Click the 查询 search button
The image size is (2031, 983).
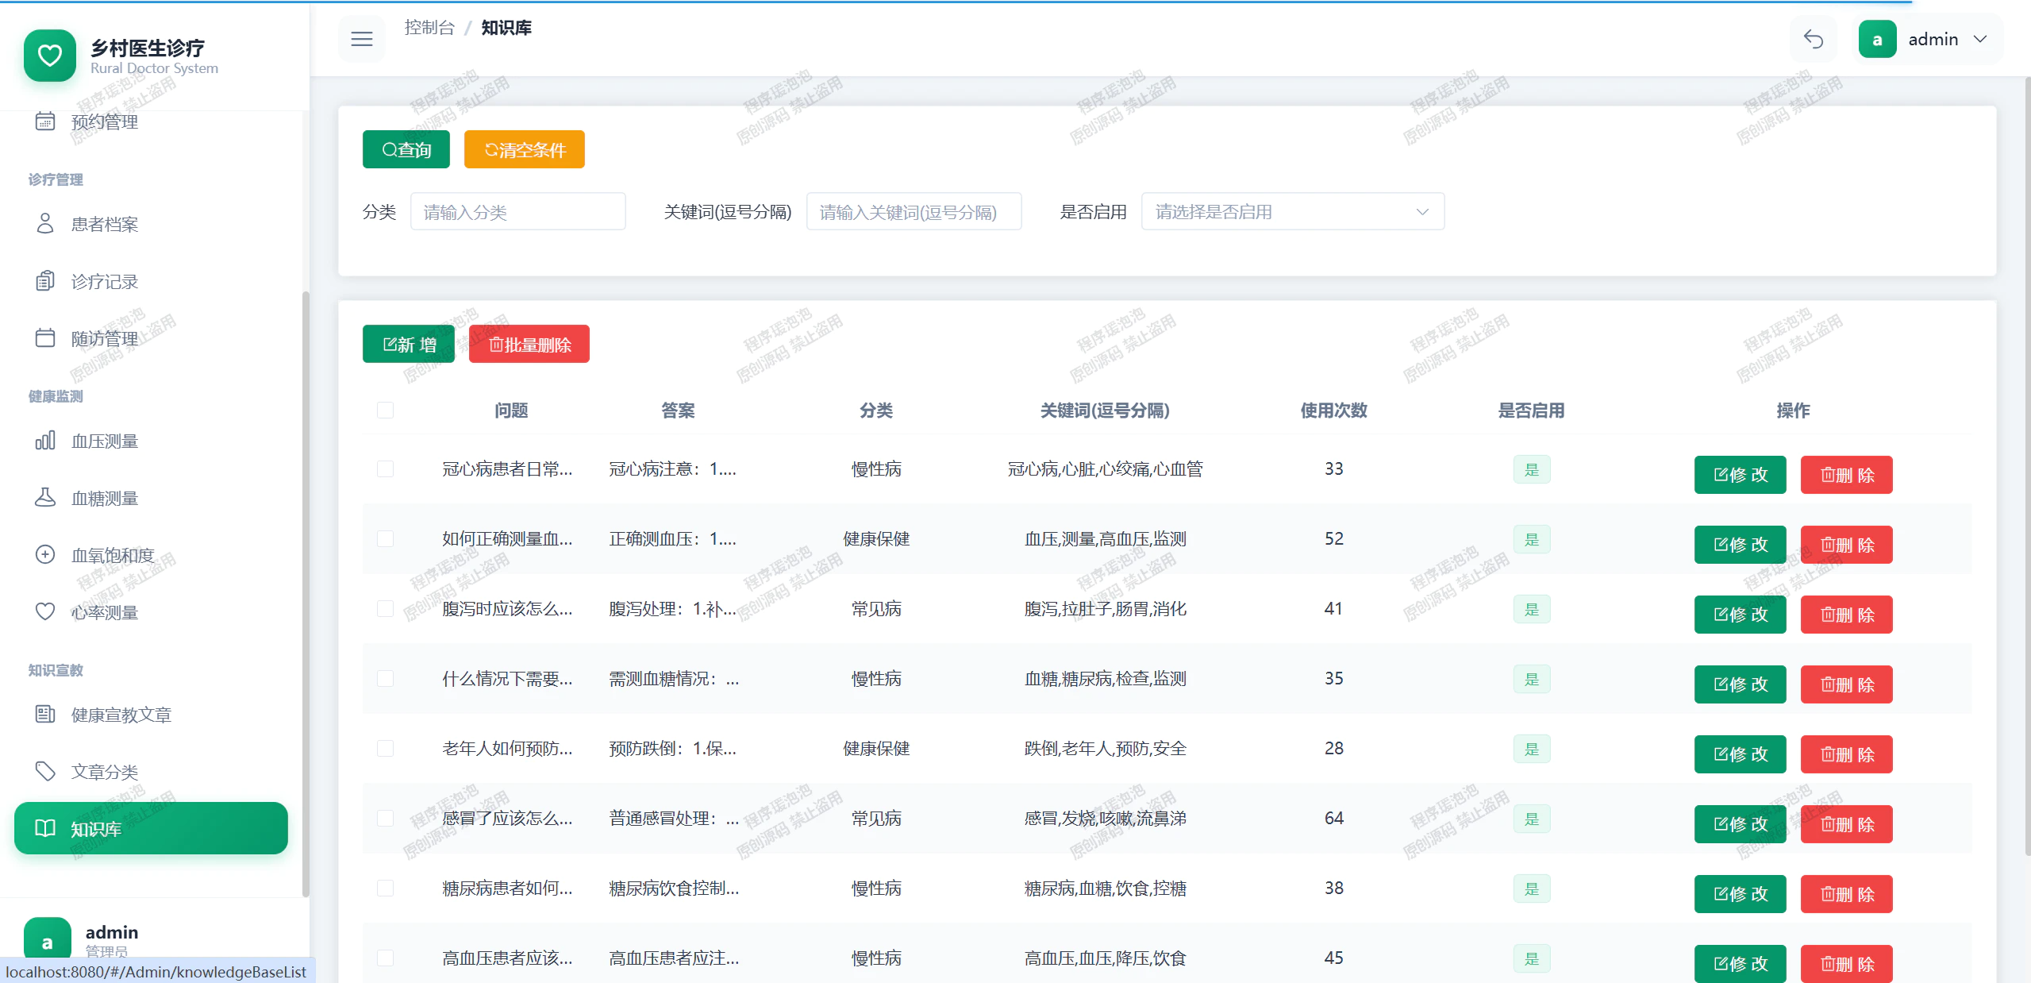click(x=406, y=149)
